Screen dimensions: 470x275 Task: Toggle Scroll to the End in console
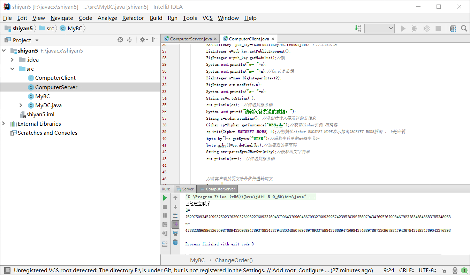[x=175, y=225]
